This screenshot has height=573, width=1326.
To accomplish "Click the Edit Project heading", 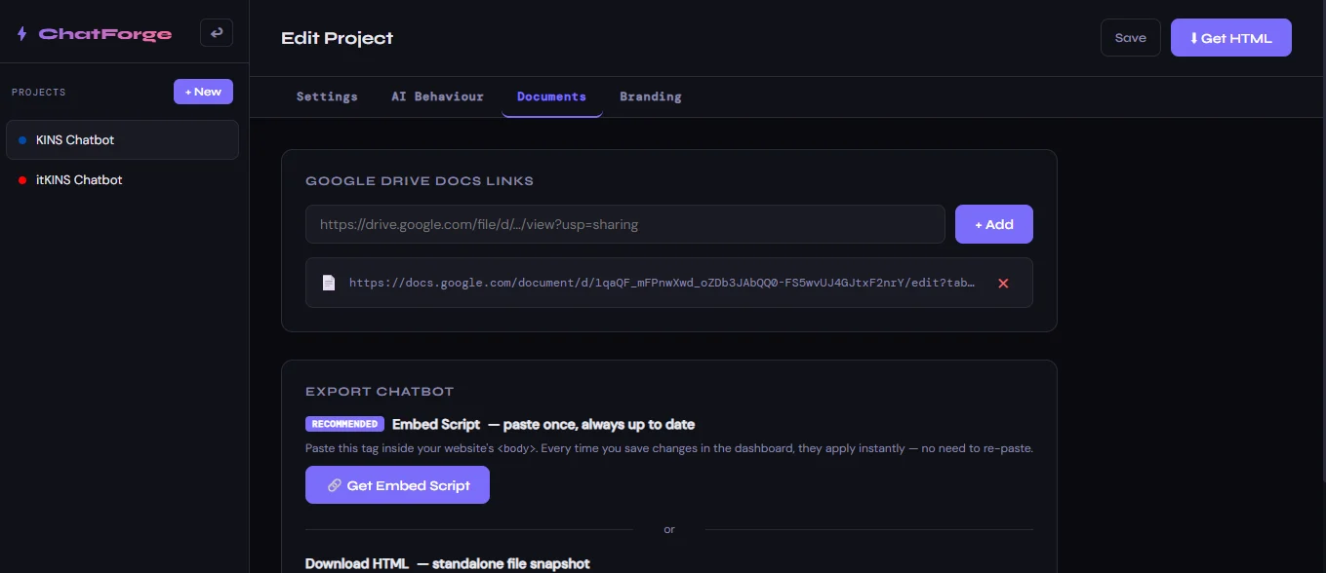I will pos(338,39).
